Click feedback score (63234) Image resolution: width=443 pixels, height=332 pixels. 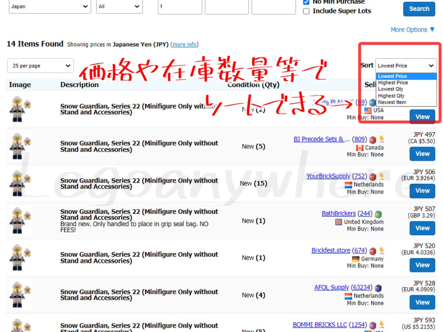tap(362, 287)
